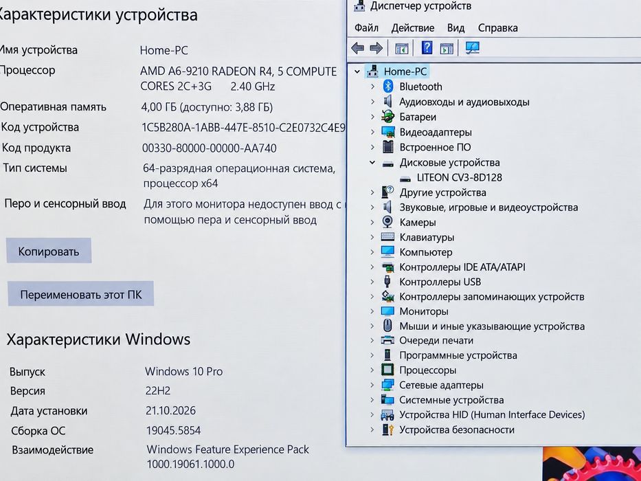This screenshot has width=641, height=481.
Task: Collapse the Home-PC root node
Action: 357,71
